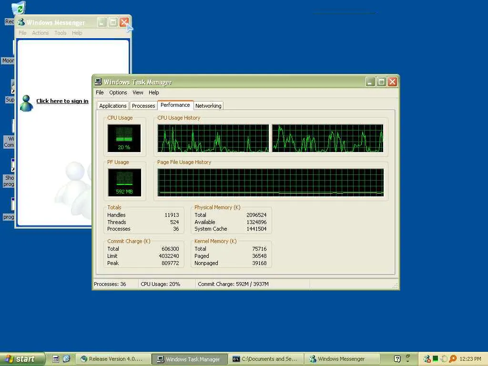
Task: Minimize the Windows Messenger window
Action: click(x=102, y=22)
